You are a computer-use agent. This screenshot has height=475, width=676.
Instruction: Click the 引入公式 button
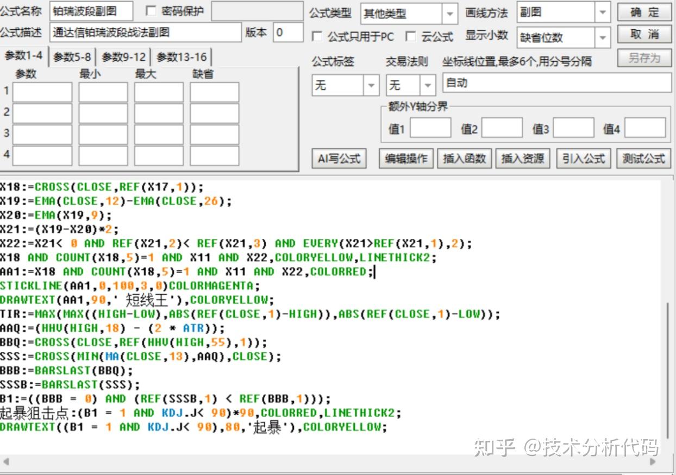584,159
